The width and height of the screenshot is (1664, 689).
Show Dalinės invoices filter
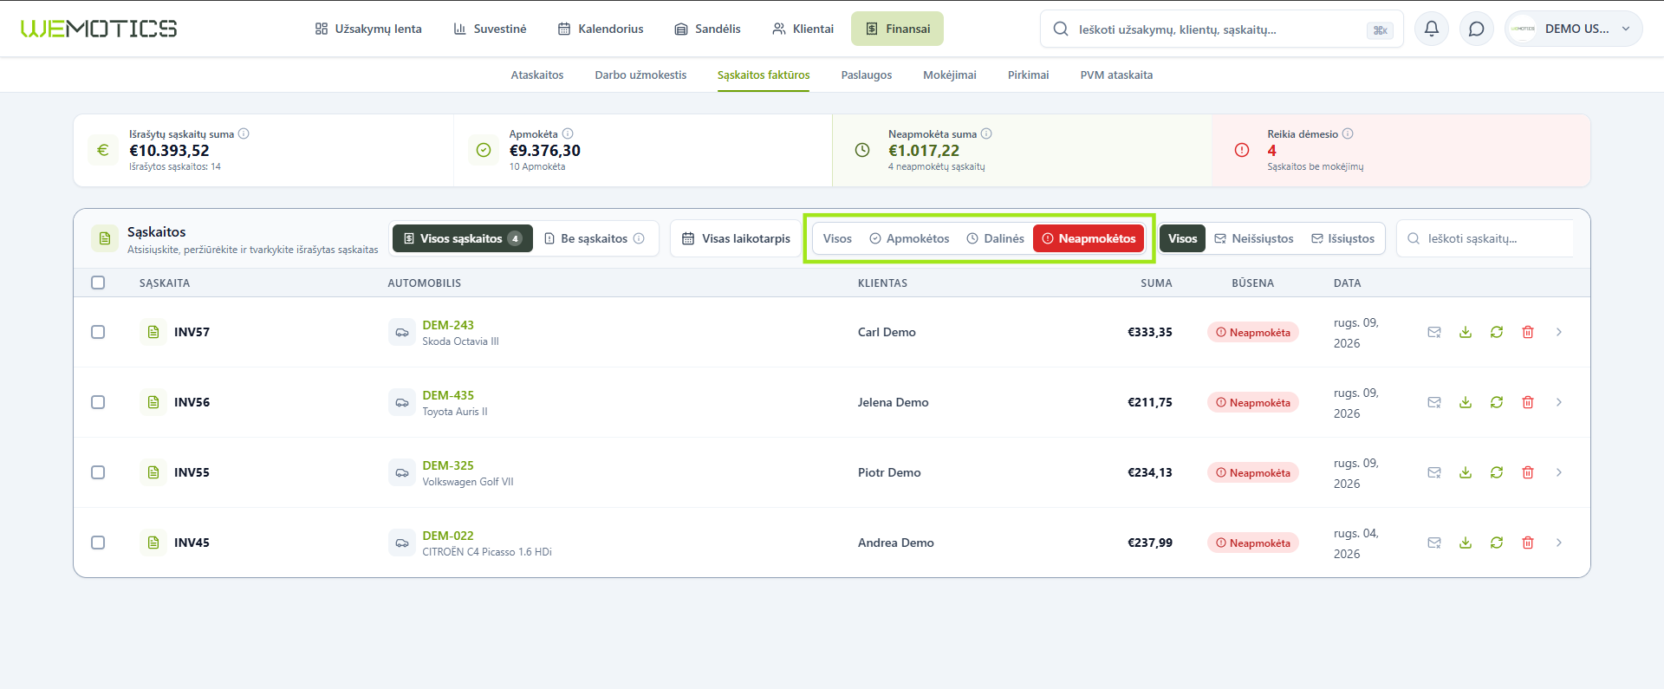coord(995,238)
